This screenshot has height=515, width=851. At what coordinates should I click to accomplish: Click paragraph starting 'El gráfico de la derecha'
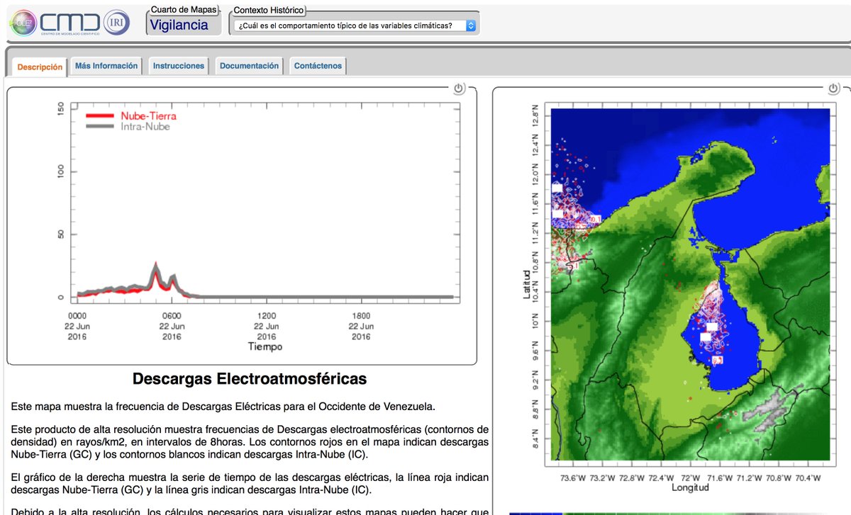tap(250, 484)
